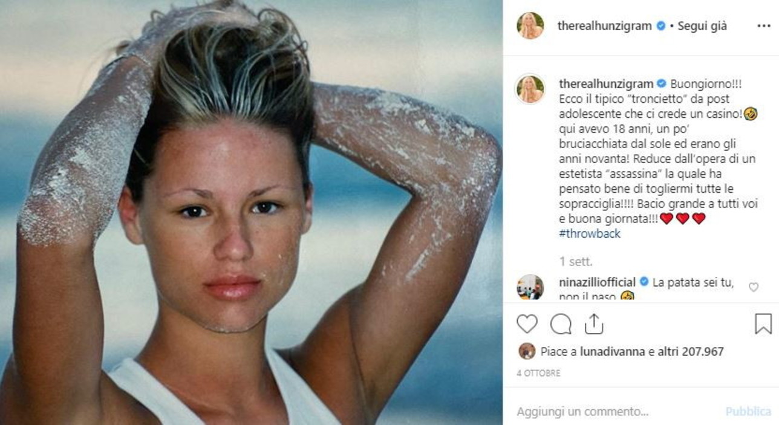779x425 pixels.
Task: Focus the Aggiungi un commento field
Action: pos(617,412)
